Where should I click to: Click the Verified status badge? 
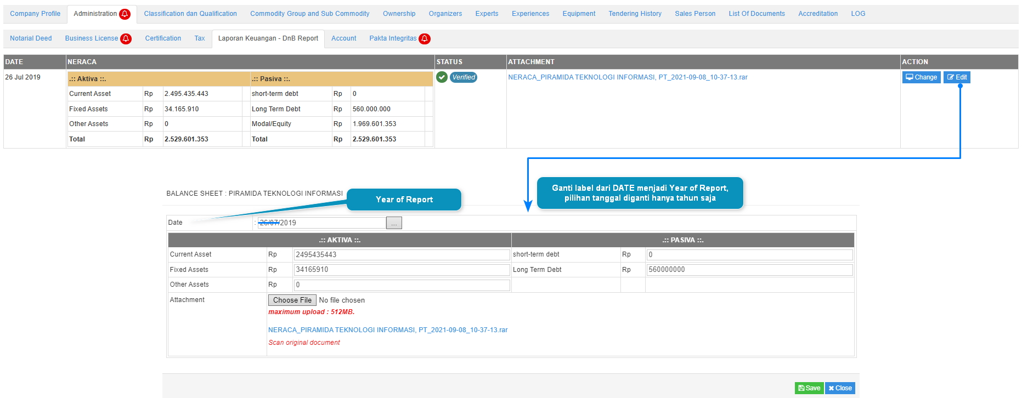(x=464, y=77)
